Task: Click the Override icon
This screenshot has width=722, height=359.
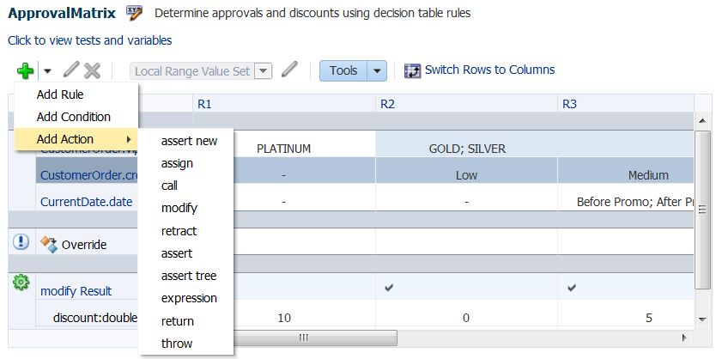Action: (x=49, y=244)
